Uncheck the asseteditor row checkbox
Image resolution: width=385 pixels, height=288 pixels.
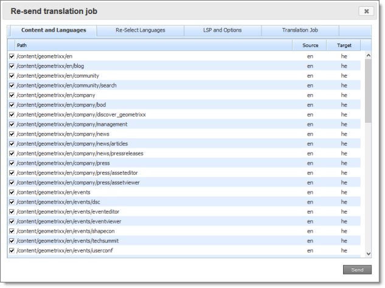point(12,173)
